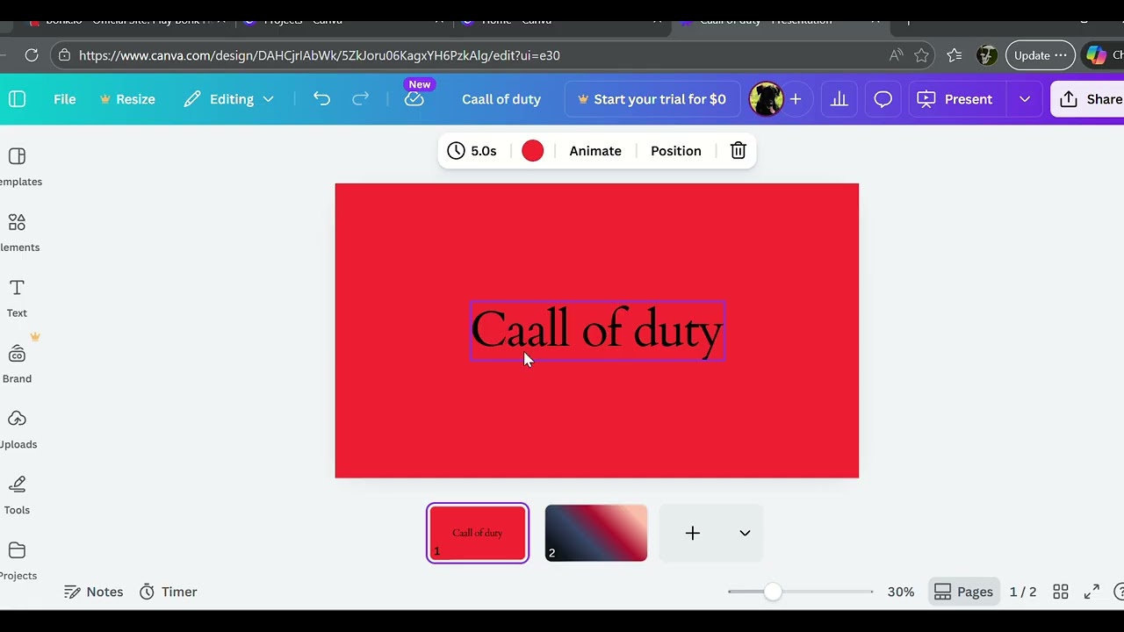Viewport: 1124px width, 632px height.
Task: Click the browser Update button
Action: tap(1041, 55)
